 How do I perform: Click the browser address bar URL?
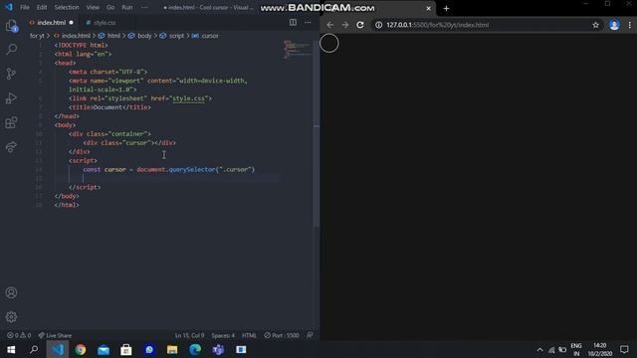438,25
